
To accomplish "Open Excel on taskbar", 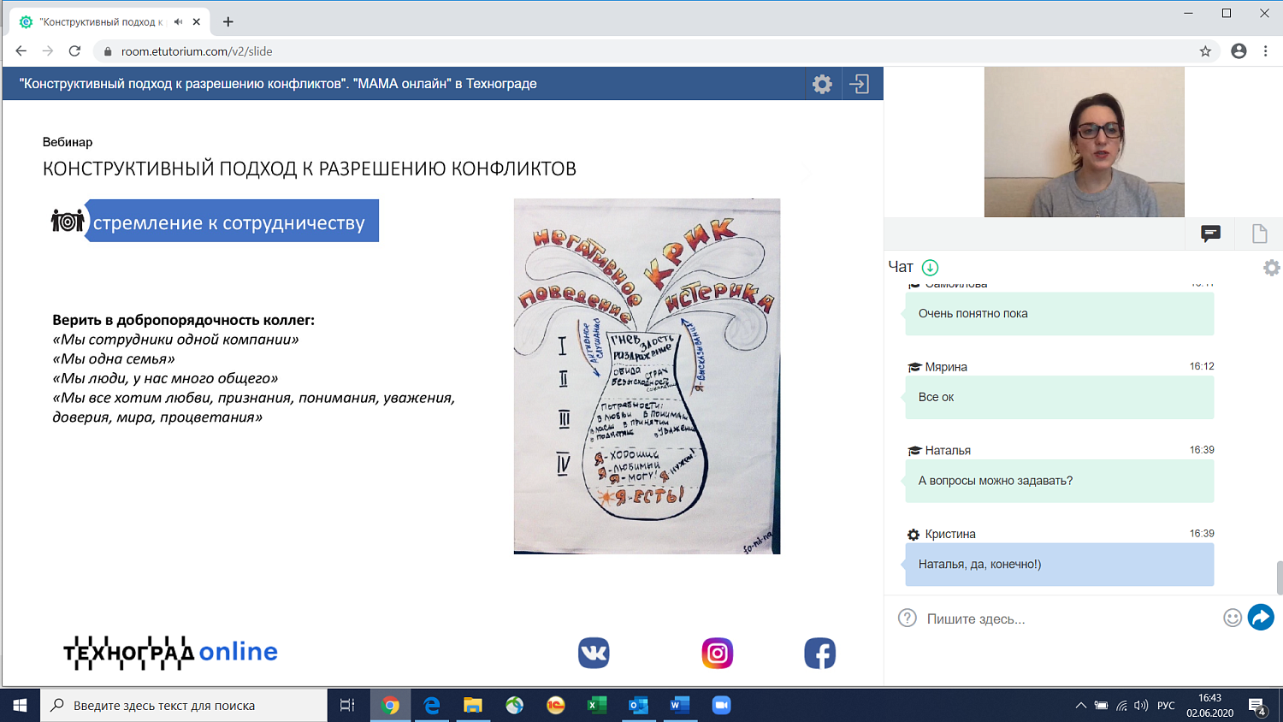I will [597, 706].
